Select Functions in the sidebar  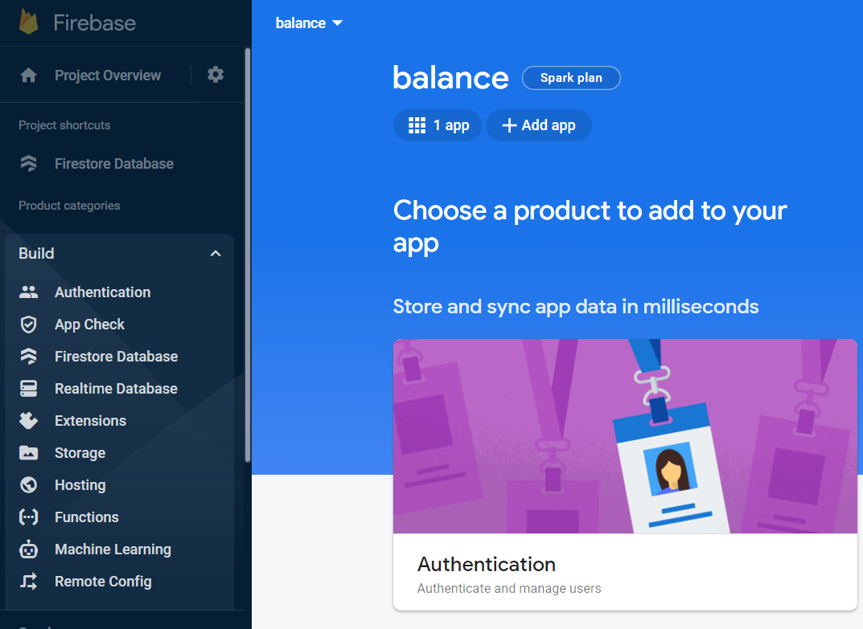coord(86,517)
